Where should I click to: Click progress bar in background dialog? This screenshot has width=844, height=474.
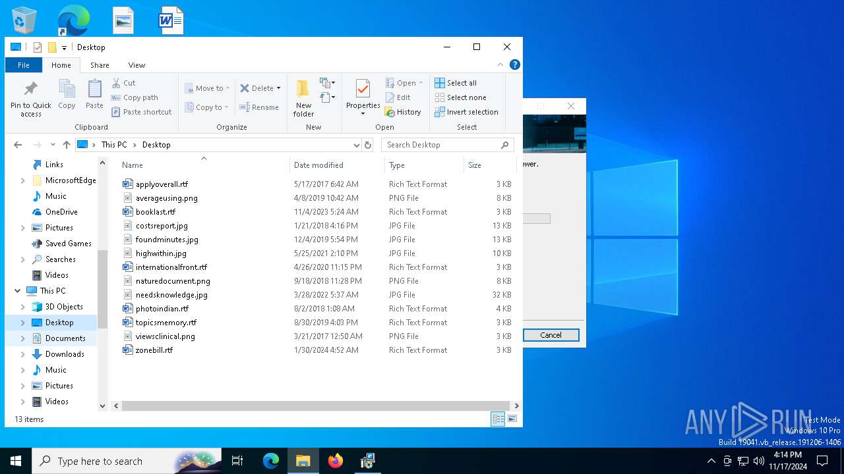tap(537, 219)
